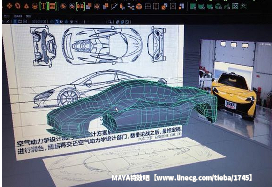The height and width of the screenshot is (187, 272).
Task: Create a polygon torus from shelf
Action: [x=18, y=6]
